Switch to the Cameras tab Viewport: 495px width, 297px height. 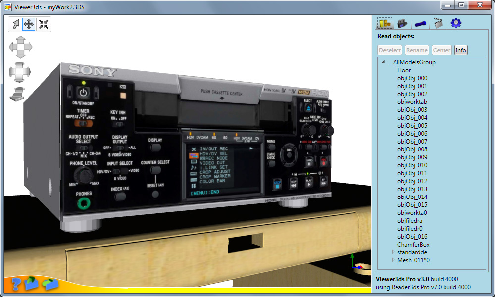(402, 23)
